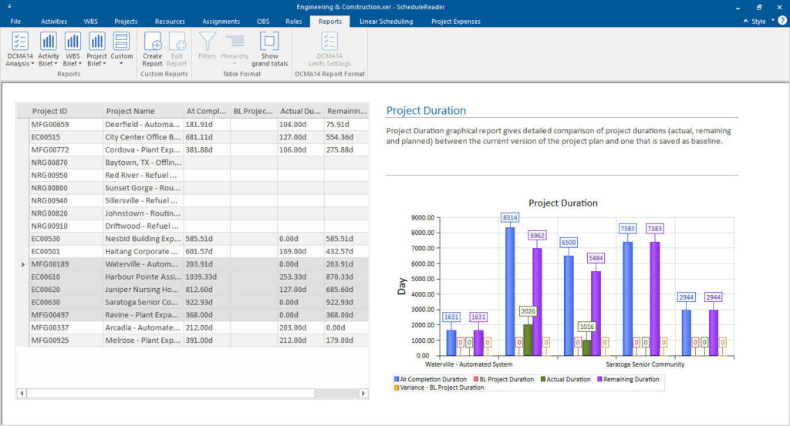Sort by Project ID column header
The width and height of the screenshot is (790, 426).
(x=66, y=111)
